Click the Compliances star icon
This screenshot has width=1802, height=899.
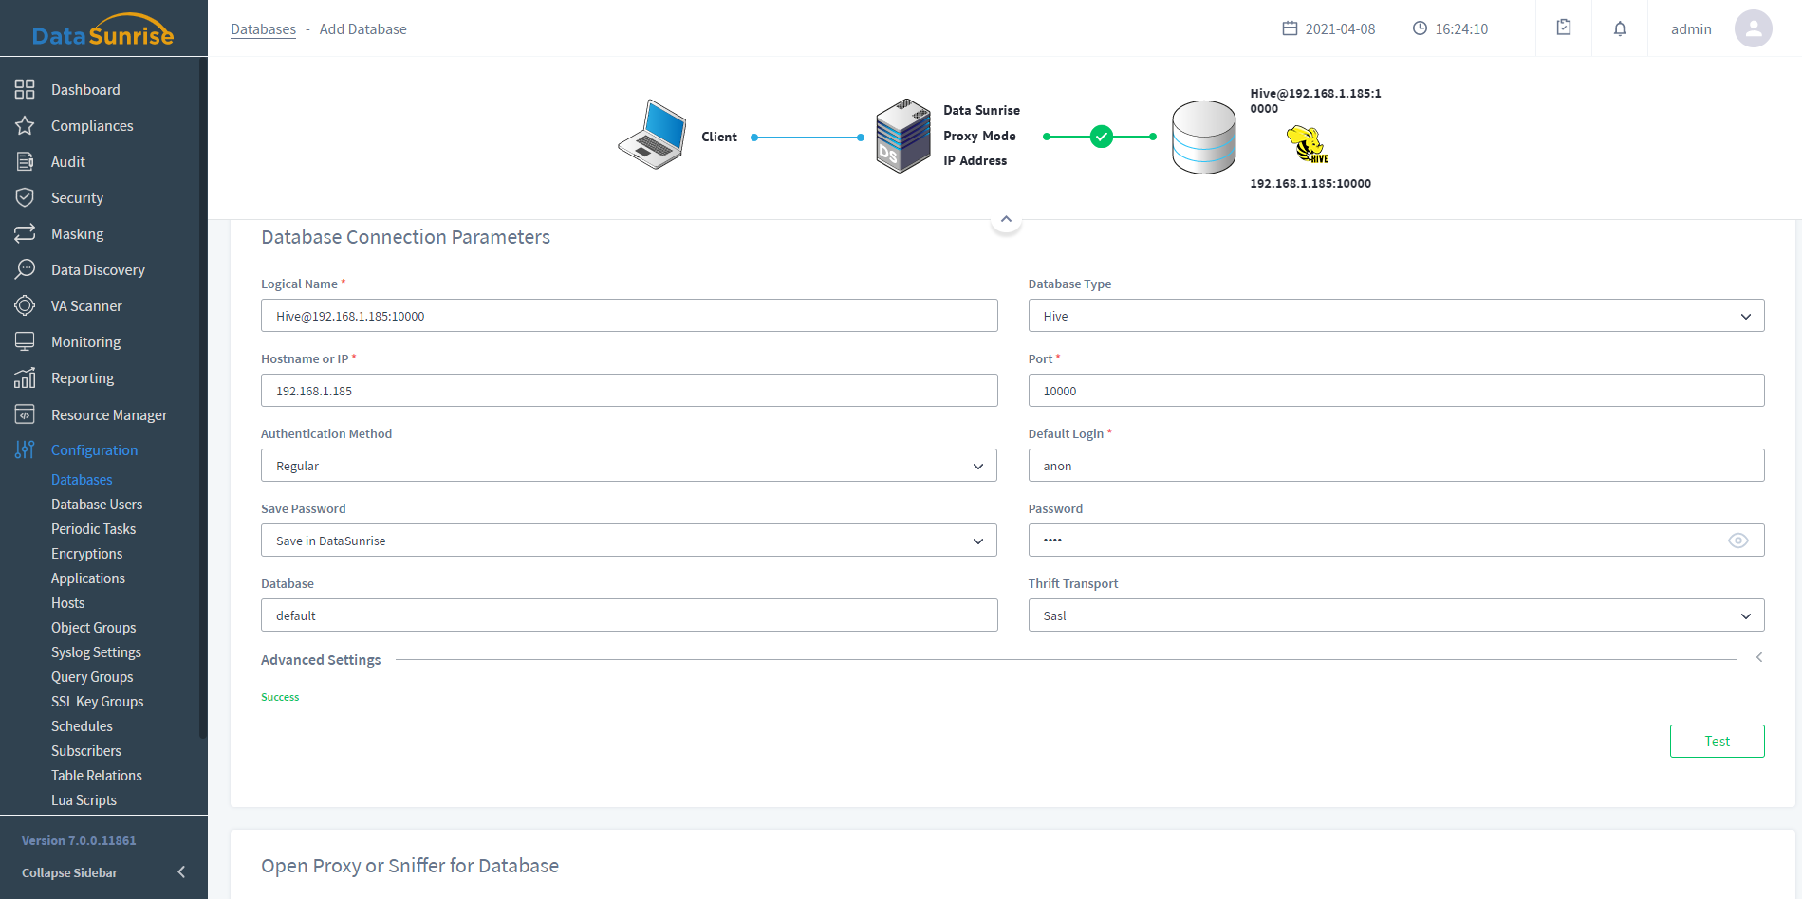[x=25, y=125]
